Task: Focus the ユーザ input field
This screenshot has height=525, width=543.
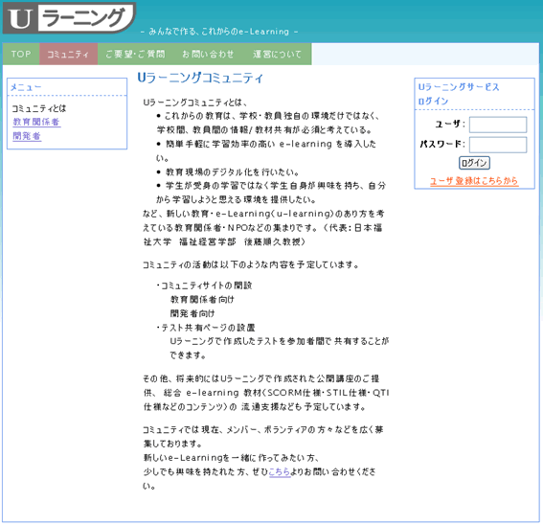Action: 498,125
